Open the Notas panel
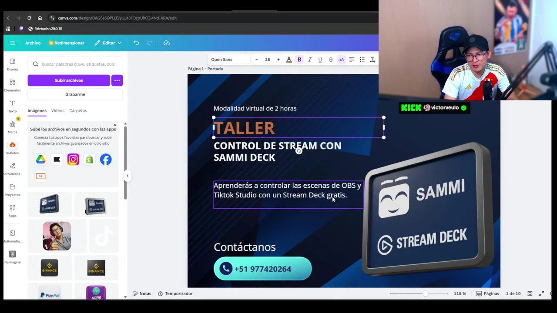This screenshot has height=313, width=557. pyautogui.click(x=142, y=293)
